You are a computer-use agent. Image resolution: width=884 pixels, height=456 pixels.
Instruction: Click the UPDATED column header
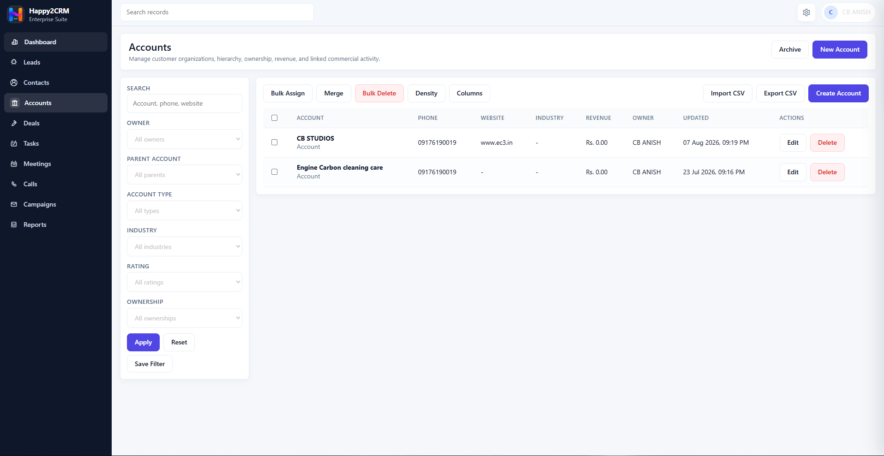(x=696, y=118)
